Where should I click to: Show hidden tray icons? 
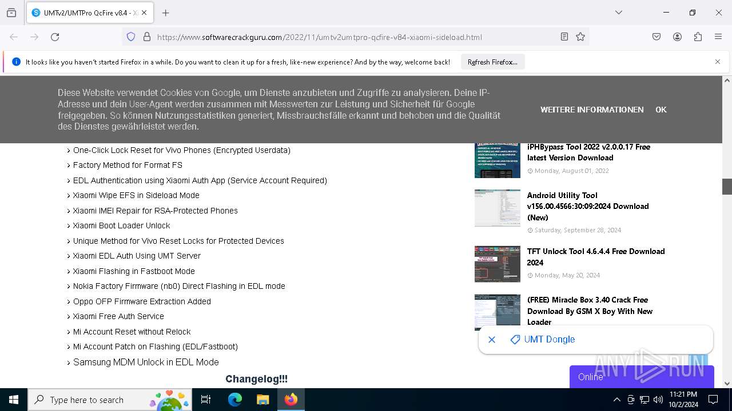tap(616, 400)
